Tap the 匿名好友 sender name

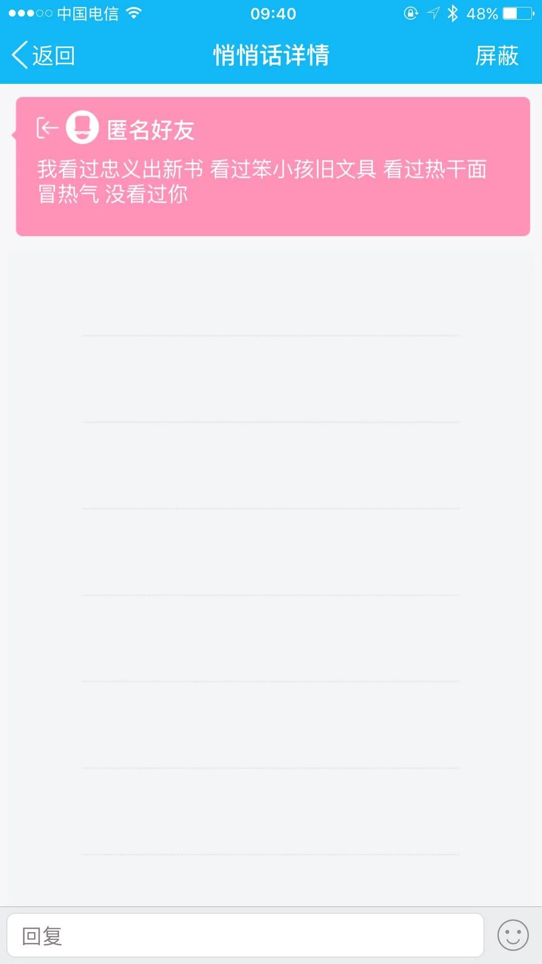tap(151, 130)
